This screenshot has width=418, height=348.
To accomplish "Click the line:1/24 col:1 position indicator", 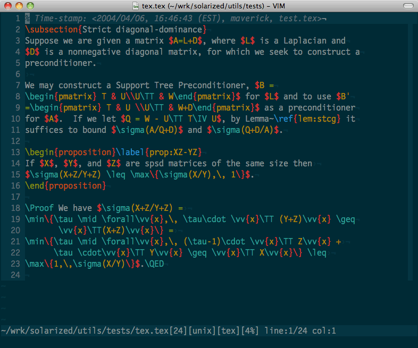I will pyautogui.click(x=300, y=331).
